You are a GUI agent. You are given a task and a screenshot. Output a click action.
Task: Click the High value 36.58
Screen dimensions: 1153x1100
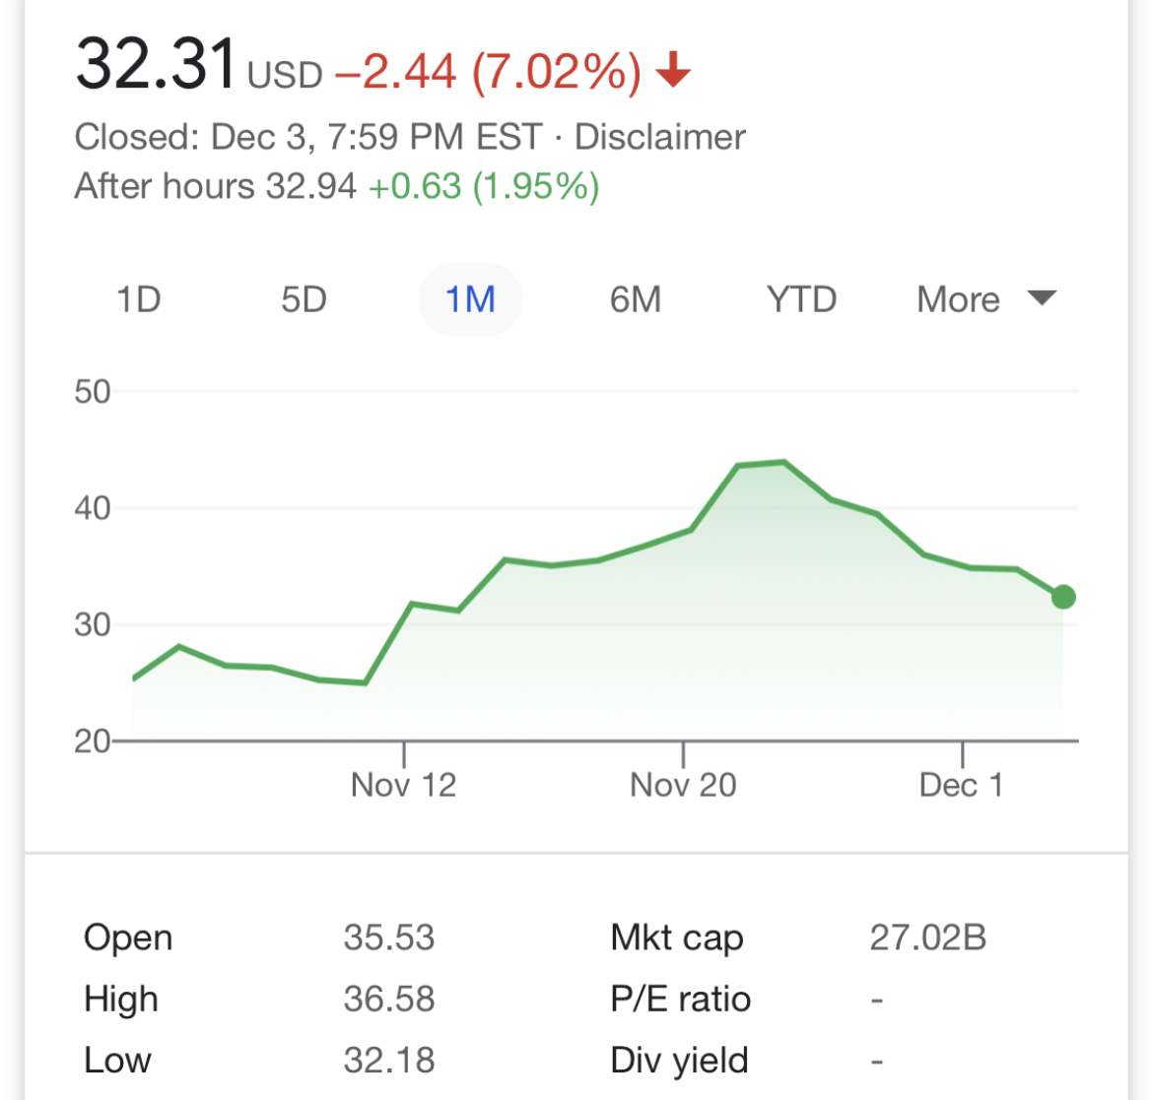pyautogui.click(x=388, y=999)
